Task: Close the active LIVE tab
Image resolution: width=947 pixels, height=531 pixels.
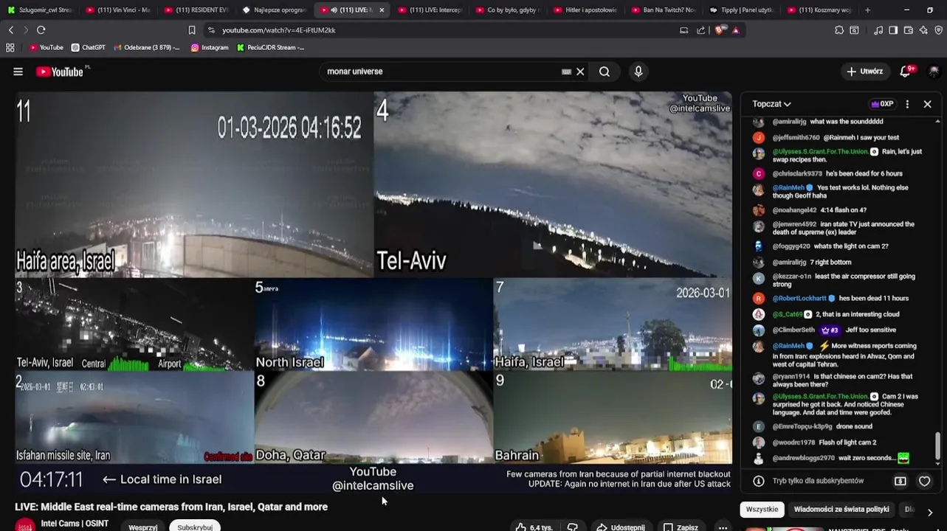Action: coord(382,10)
